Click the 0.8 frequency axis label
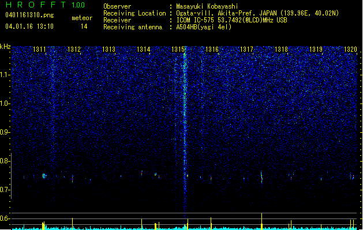The image size is (363, 230). 5,161
